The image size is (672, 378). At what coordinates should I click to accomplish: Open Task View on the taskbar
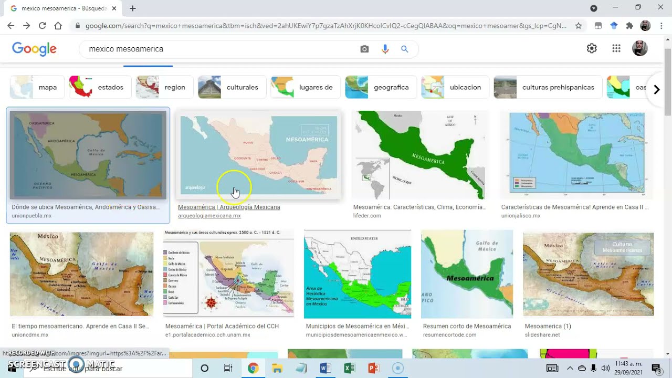[228, 368]
